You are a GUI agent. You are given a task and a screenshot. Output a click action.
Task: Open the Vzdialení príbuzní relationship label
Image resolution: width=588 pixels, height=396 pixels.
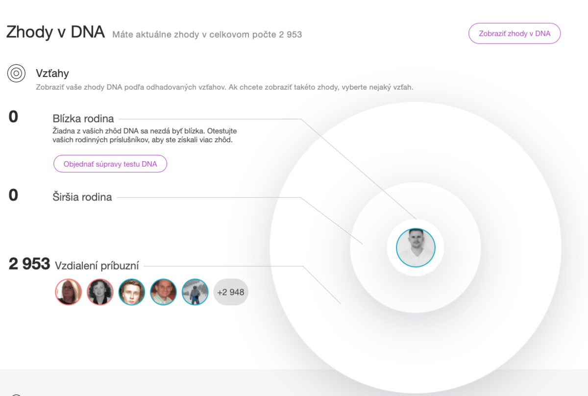pyautogui.click(x=97, y=266)
